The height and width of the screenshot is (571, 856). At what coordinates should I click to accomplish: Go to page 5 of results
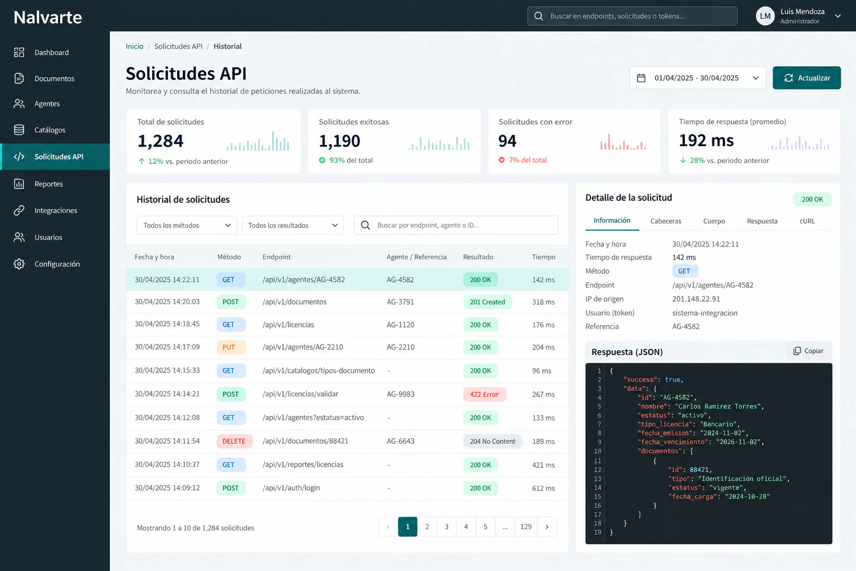tap(485, 527)
